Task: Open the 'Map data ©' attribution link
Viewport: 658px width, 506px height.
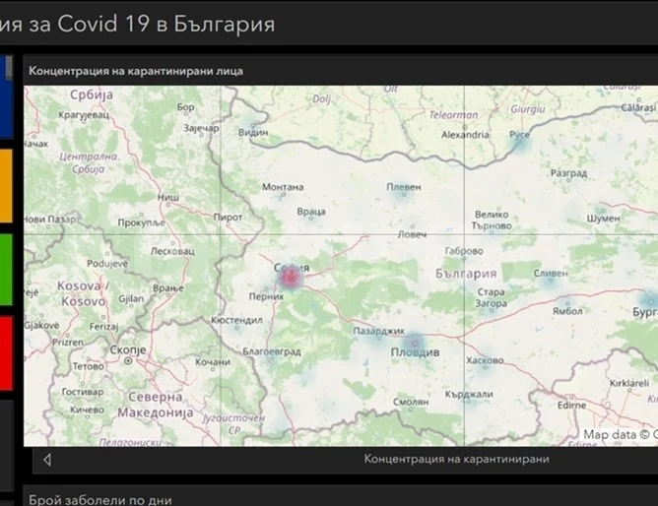Action: click(621, 435)
